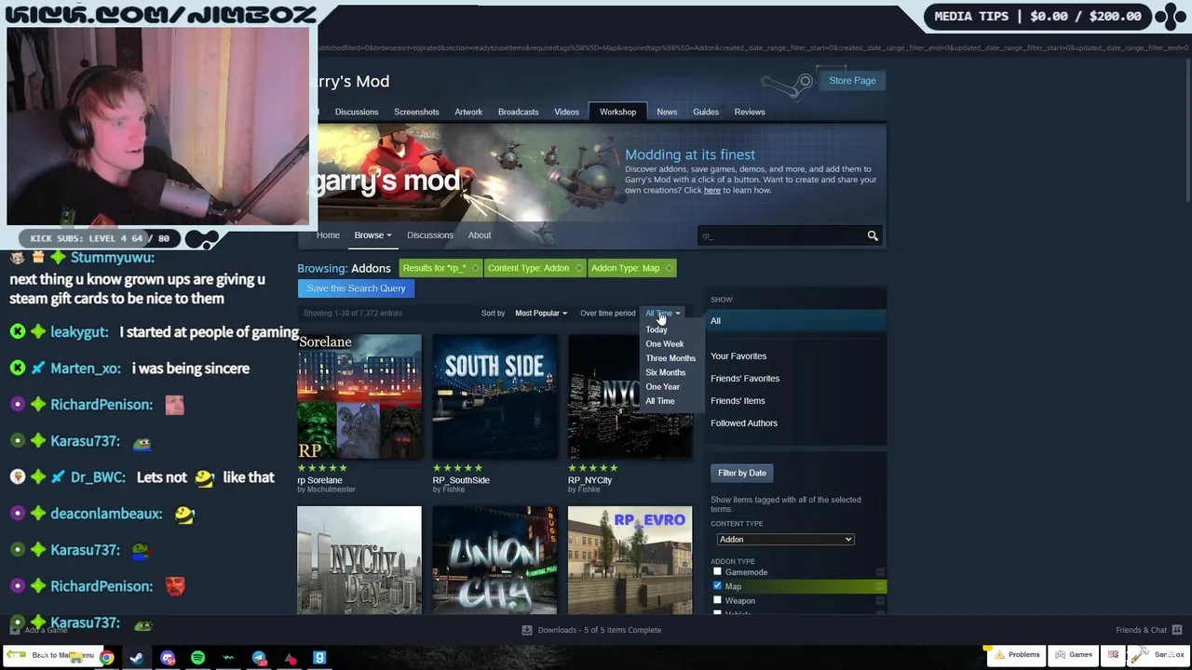Switch to the News tab
Screen dimensions: 1192x670
667,112
